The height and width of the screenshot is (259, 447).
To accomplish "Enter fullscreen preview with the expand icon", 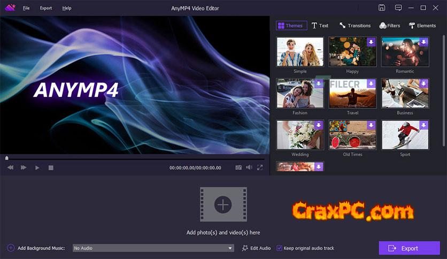I will point(260,167).
